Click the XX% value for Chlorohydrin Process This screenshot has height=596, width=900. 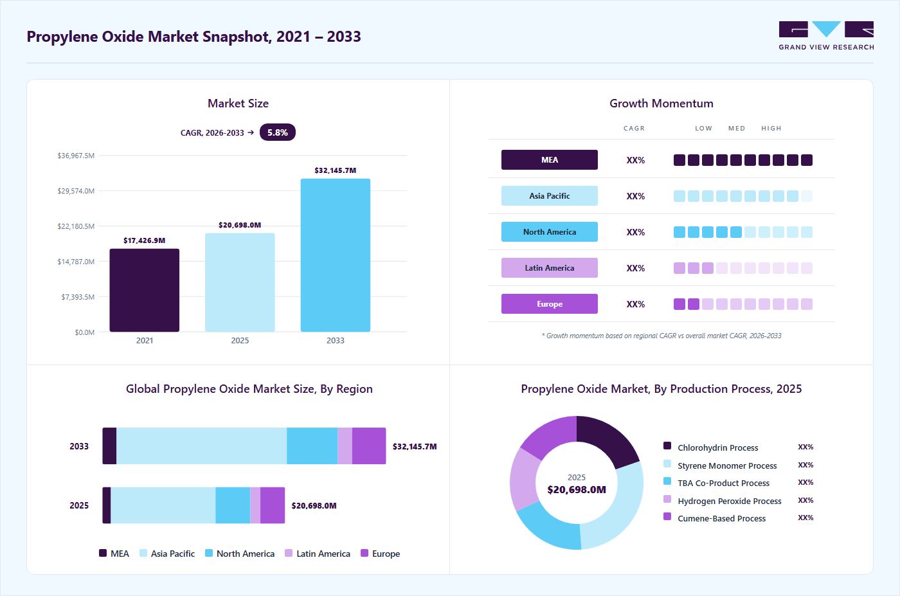pyautogui.click(x=806, y=447)
